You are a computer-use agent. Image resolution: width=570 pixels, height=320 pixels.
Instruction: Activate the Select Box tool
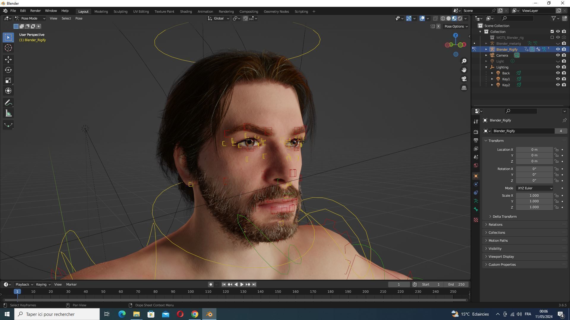point(8,37)
